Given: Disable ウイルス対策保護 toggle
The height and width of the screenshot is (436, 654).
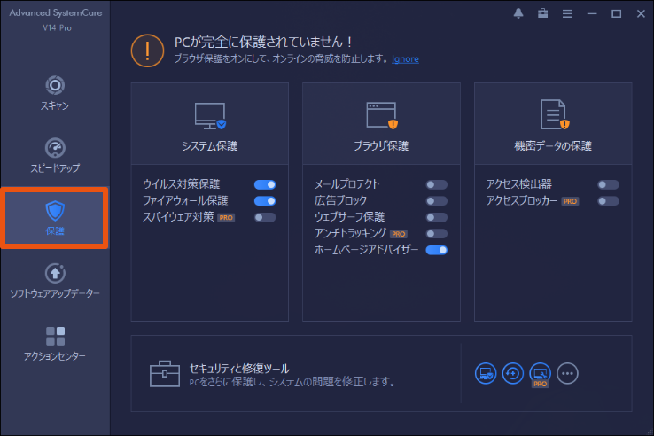Looking at the screenshot, I should [x=265, y=184].
